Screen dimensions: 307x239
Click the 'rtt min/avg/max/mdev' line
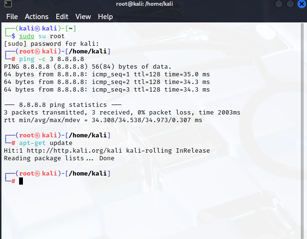coord(103,120)
